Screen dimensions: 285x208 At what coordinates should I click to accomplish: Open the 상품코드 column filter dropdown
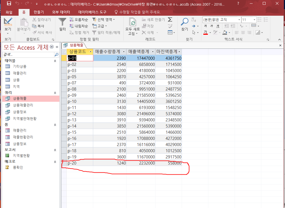pos(90,52)
